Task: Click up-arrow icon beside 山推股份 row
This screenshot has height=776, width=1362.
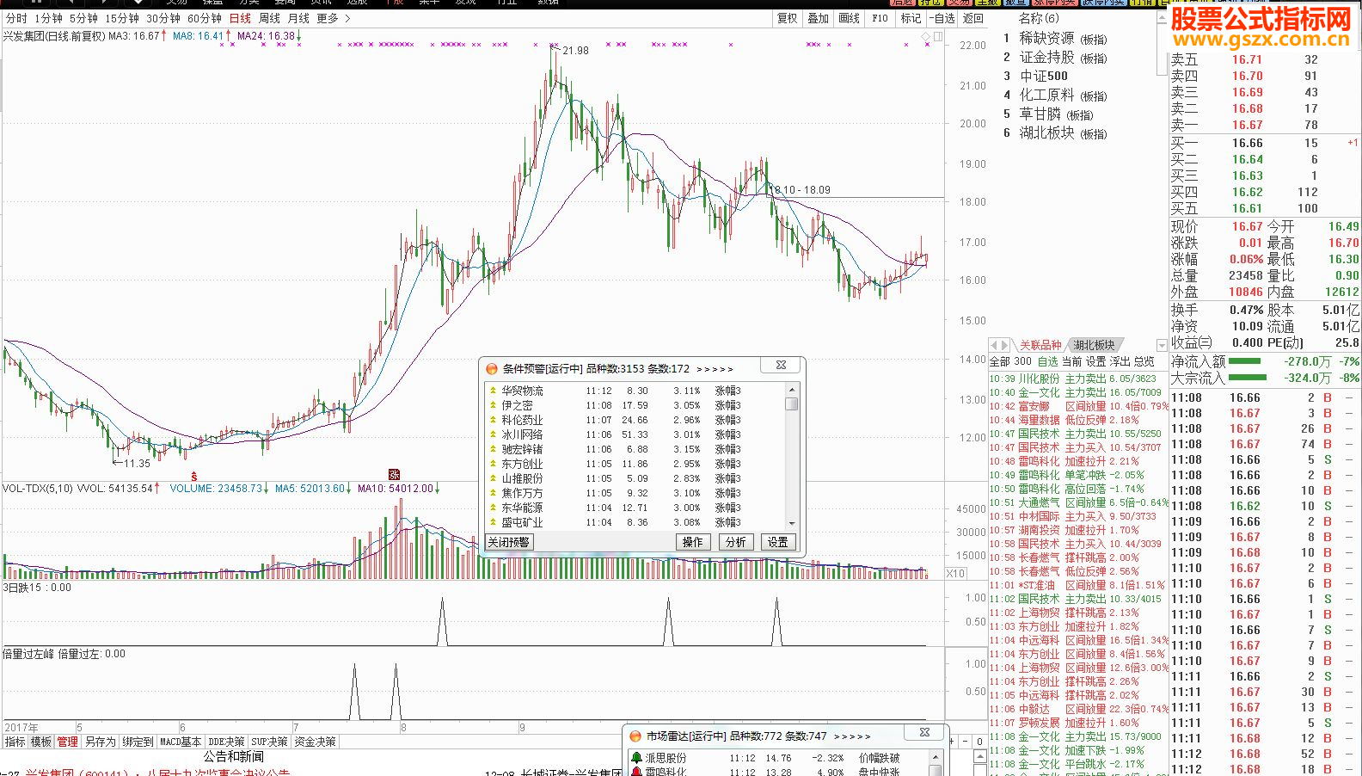Action: coord(493,478)
